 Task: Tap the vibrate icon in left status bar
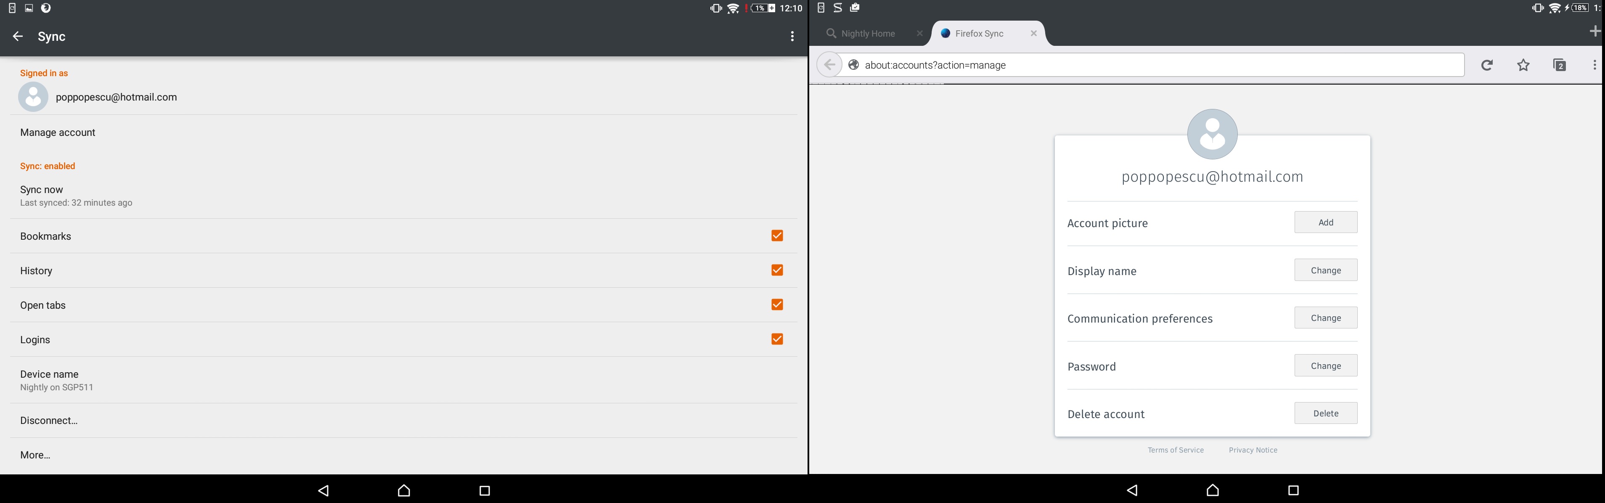[x=715, y=8]
